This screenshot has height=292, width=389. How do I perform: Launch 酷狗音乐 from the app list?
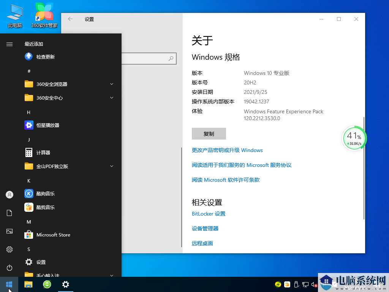click(70, 194)
